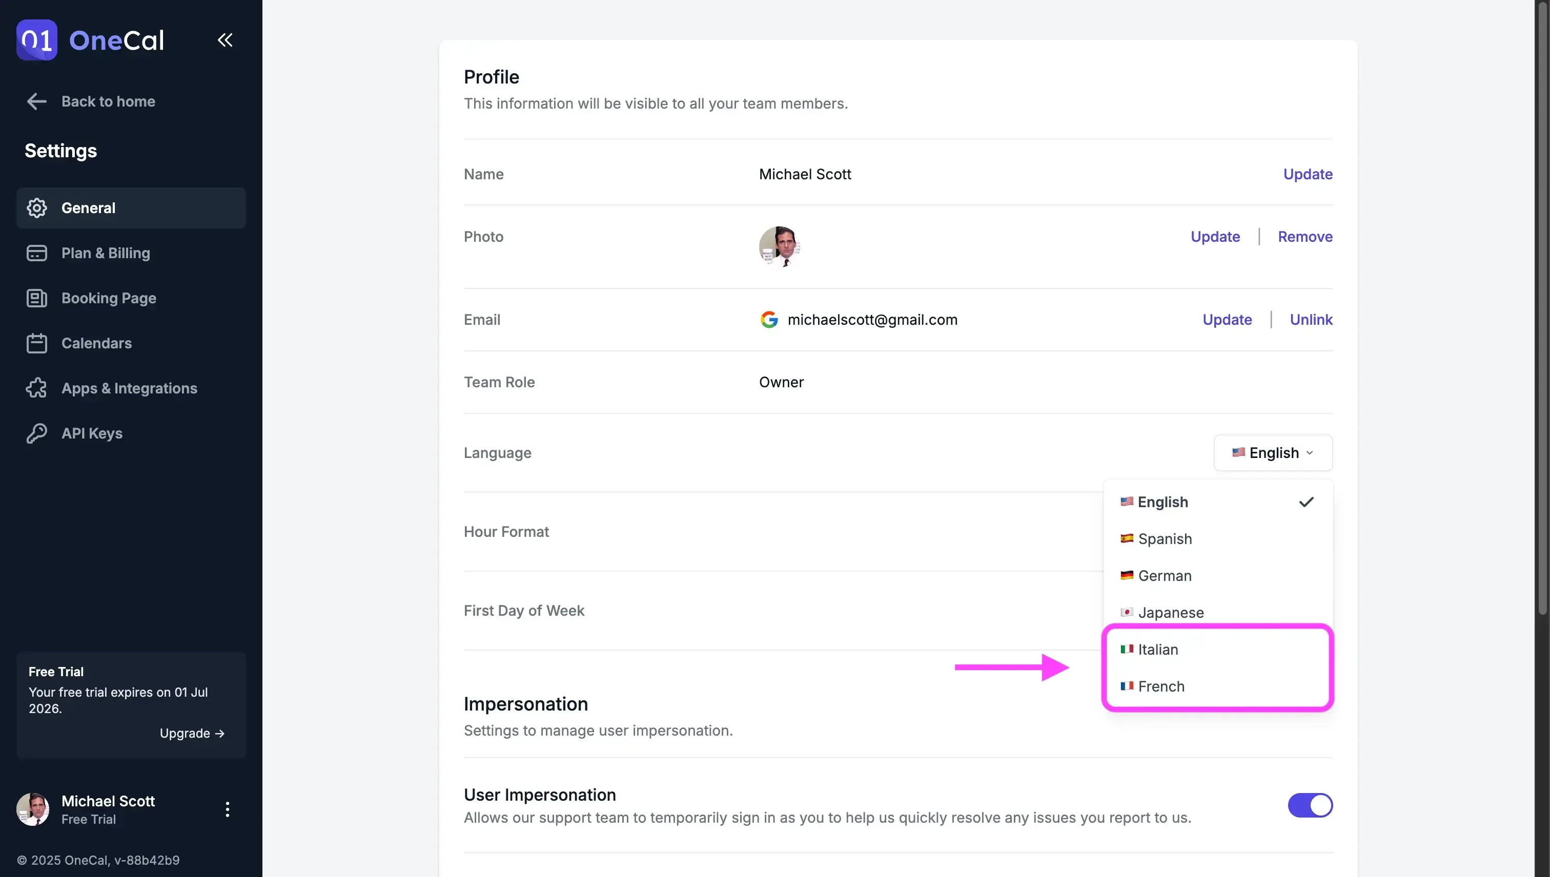
Task: Unlink the Google email account
Action: [1311, 319]
